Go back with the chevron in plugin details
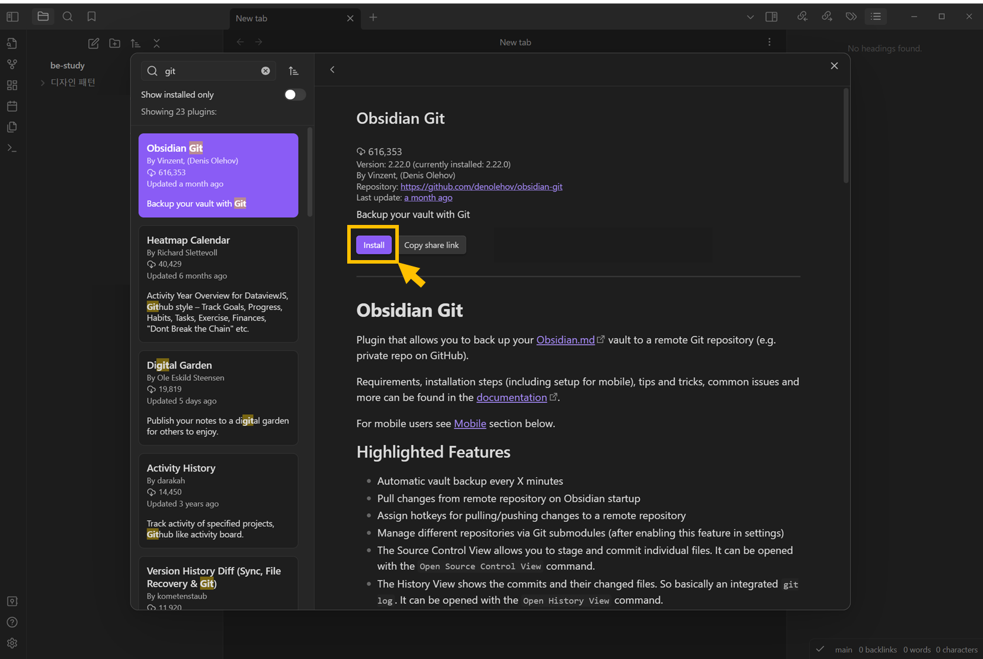The height and width of the screenshot is (659, 983). [332, 70]
